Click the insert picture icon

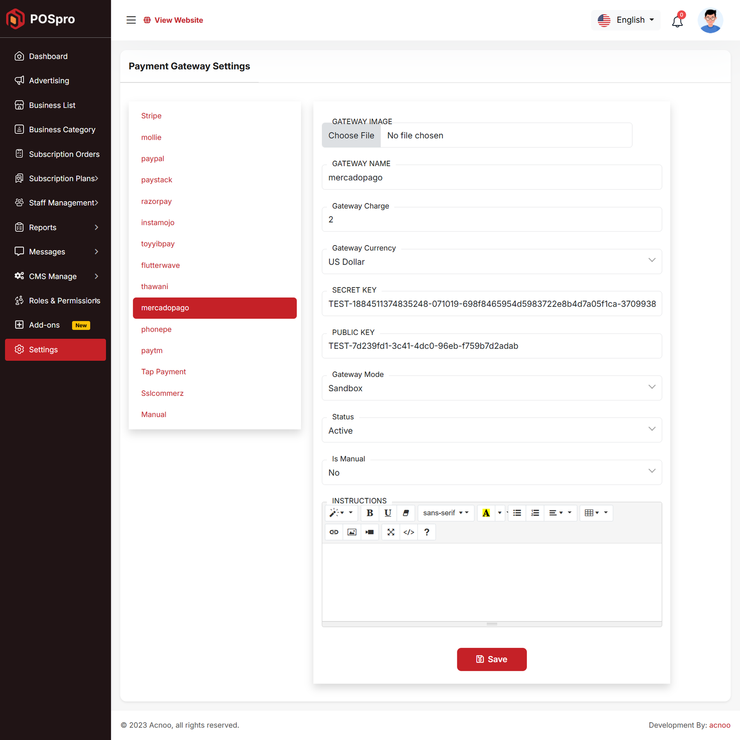pos(352,532)
